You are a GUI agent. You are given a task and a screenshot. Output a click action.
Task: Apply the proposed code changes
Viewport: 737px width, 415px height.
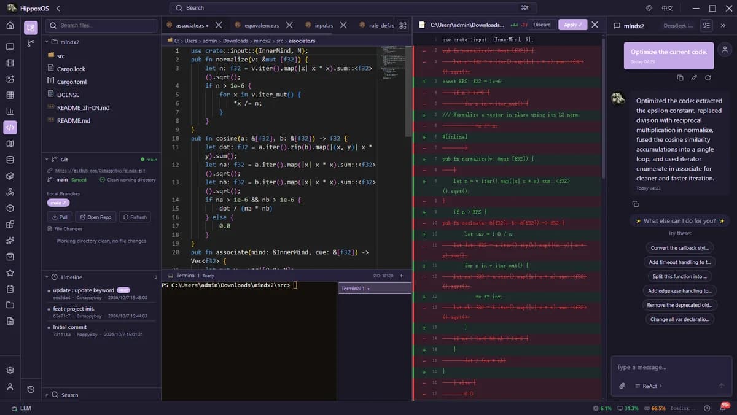click(x=572, y=25)
